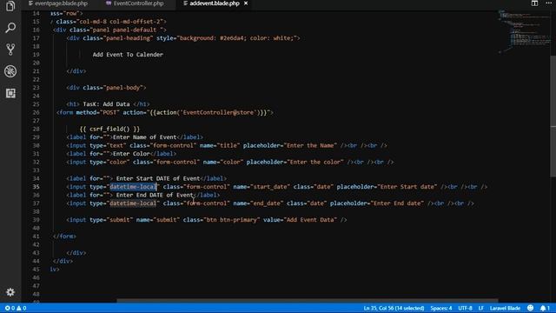Screen dimensions: 556x313
Task: Click line number 39 in the gutter
Action: (36, 220)
